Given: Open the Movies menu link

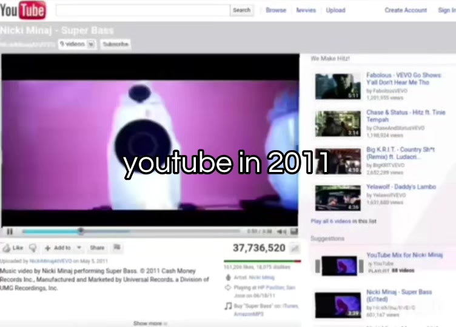Looking at the screenshot, I should pyautogui.click(x=306, y=10).
